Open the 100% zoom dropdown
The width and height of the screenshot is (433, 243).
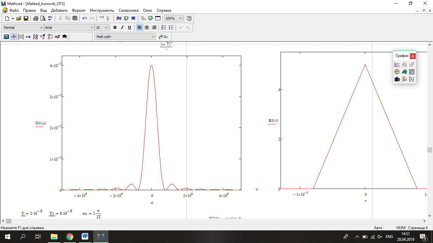click(180, 18)
